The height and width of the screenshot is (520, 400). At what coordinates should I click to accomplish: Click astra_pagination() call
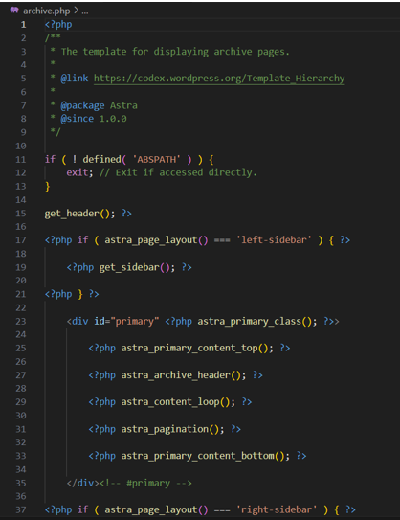(x=170, y=429)
